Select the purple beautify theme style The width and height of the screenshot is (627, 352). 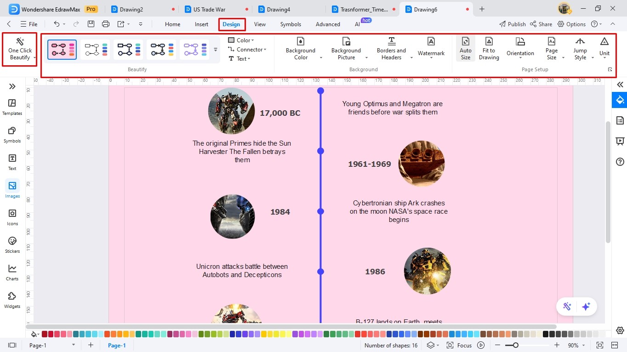(194, 49)
